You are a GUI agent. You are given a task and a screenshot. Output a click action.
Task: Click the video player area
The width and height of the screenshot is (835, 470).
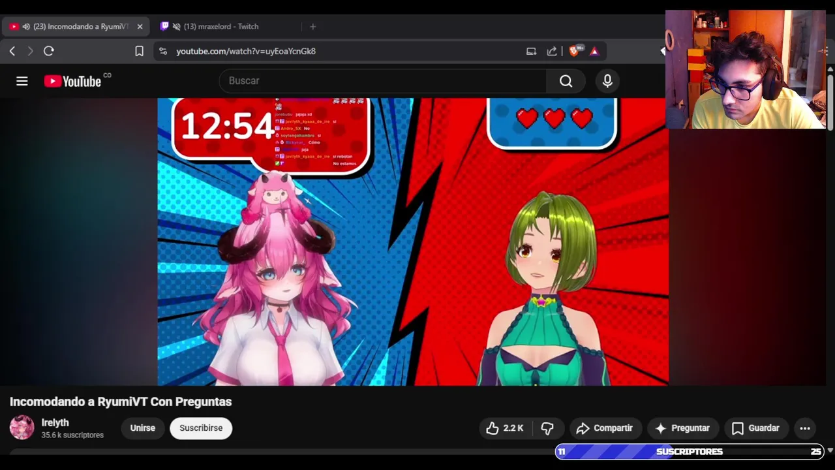click(x=413, y=242)
